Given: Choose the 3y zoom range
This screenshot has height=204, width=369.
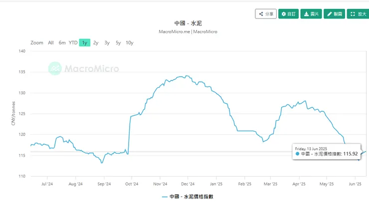Looking at the screenshot, I should [107, 43].
